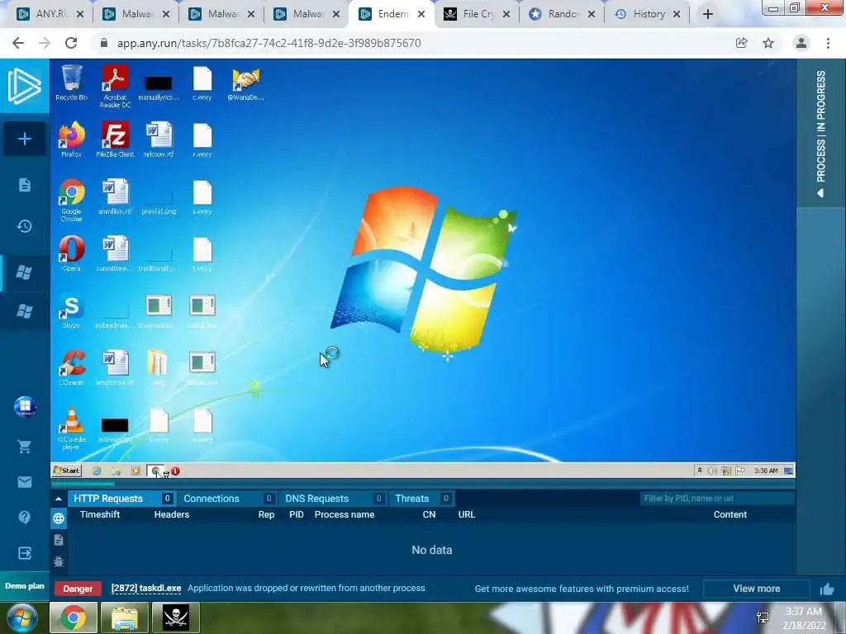Click the host Windows Start orb

[x=21, y=617]
